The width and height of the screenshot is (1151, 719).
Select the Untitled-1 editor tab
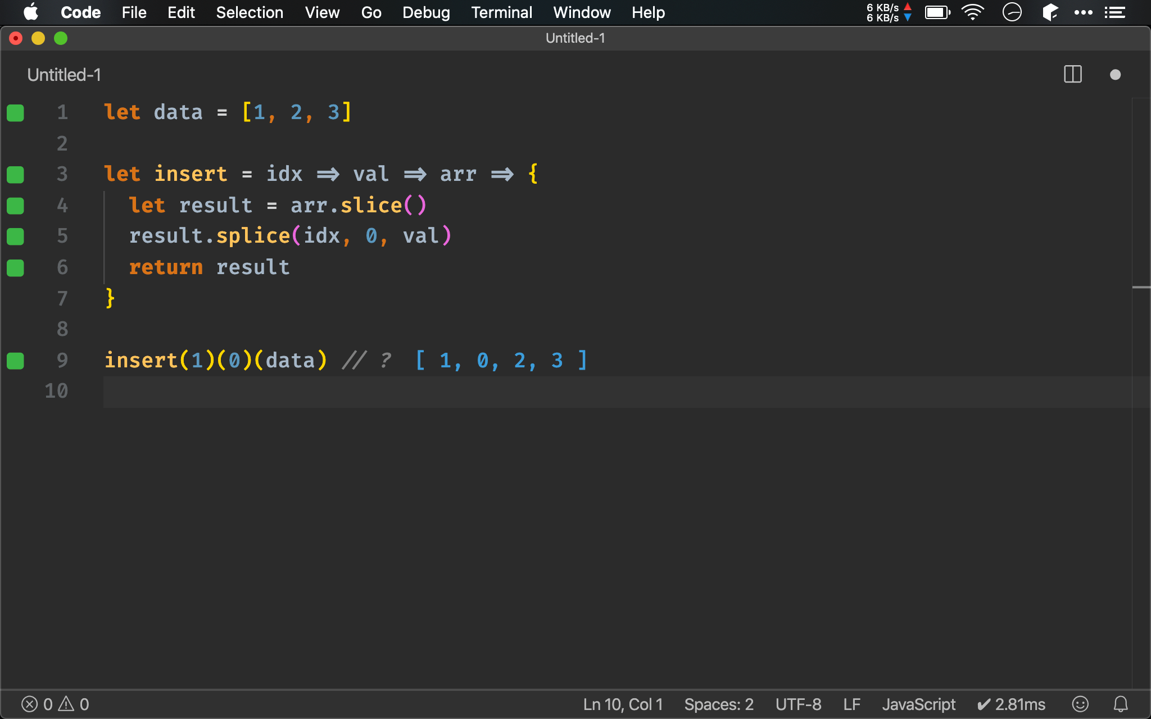(64, 75)
